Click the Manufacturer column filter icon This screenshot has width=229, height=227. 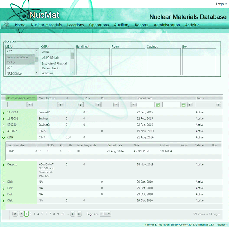(61, 105)
